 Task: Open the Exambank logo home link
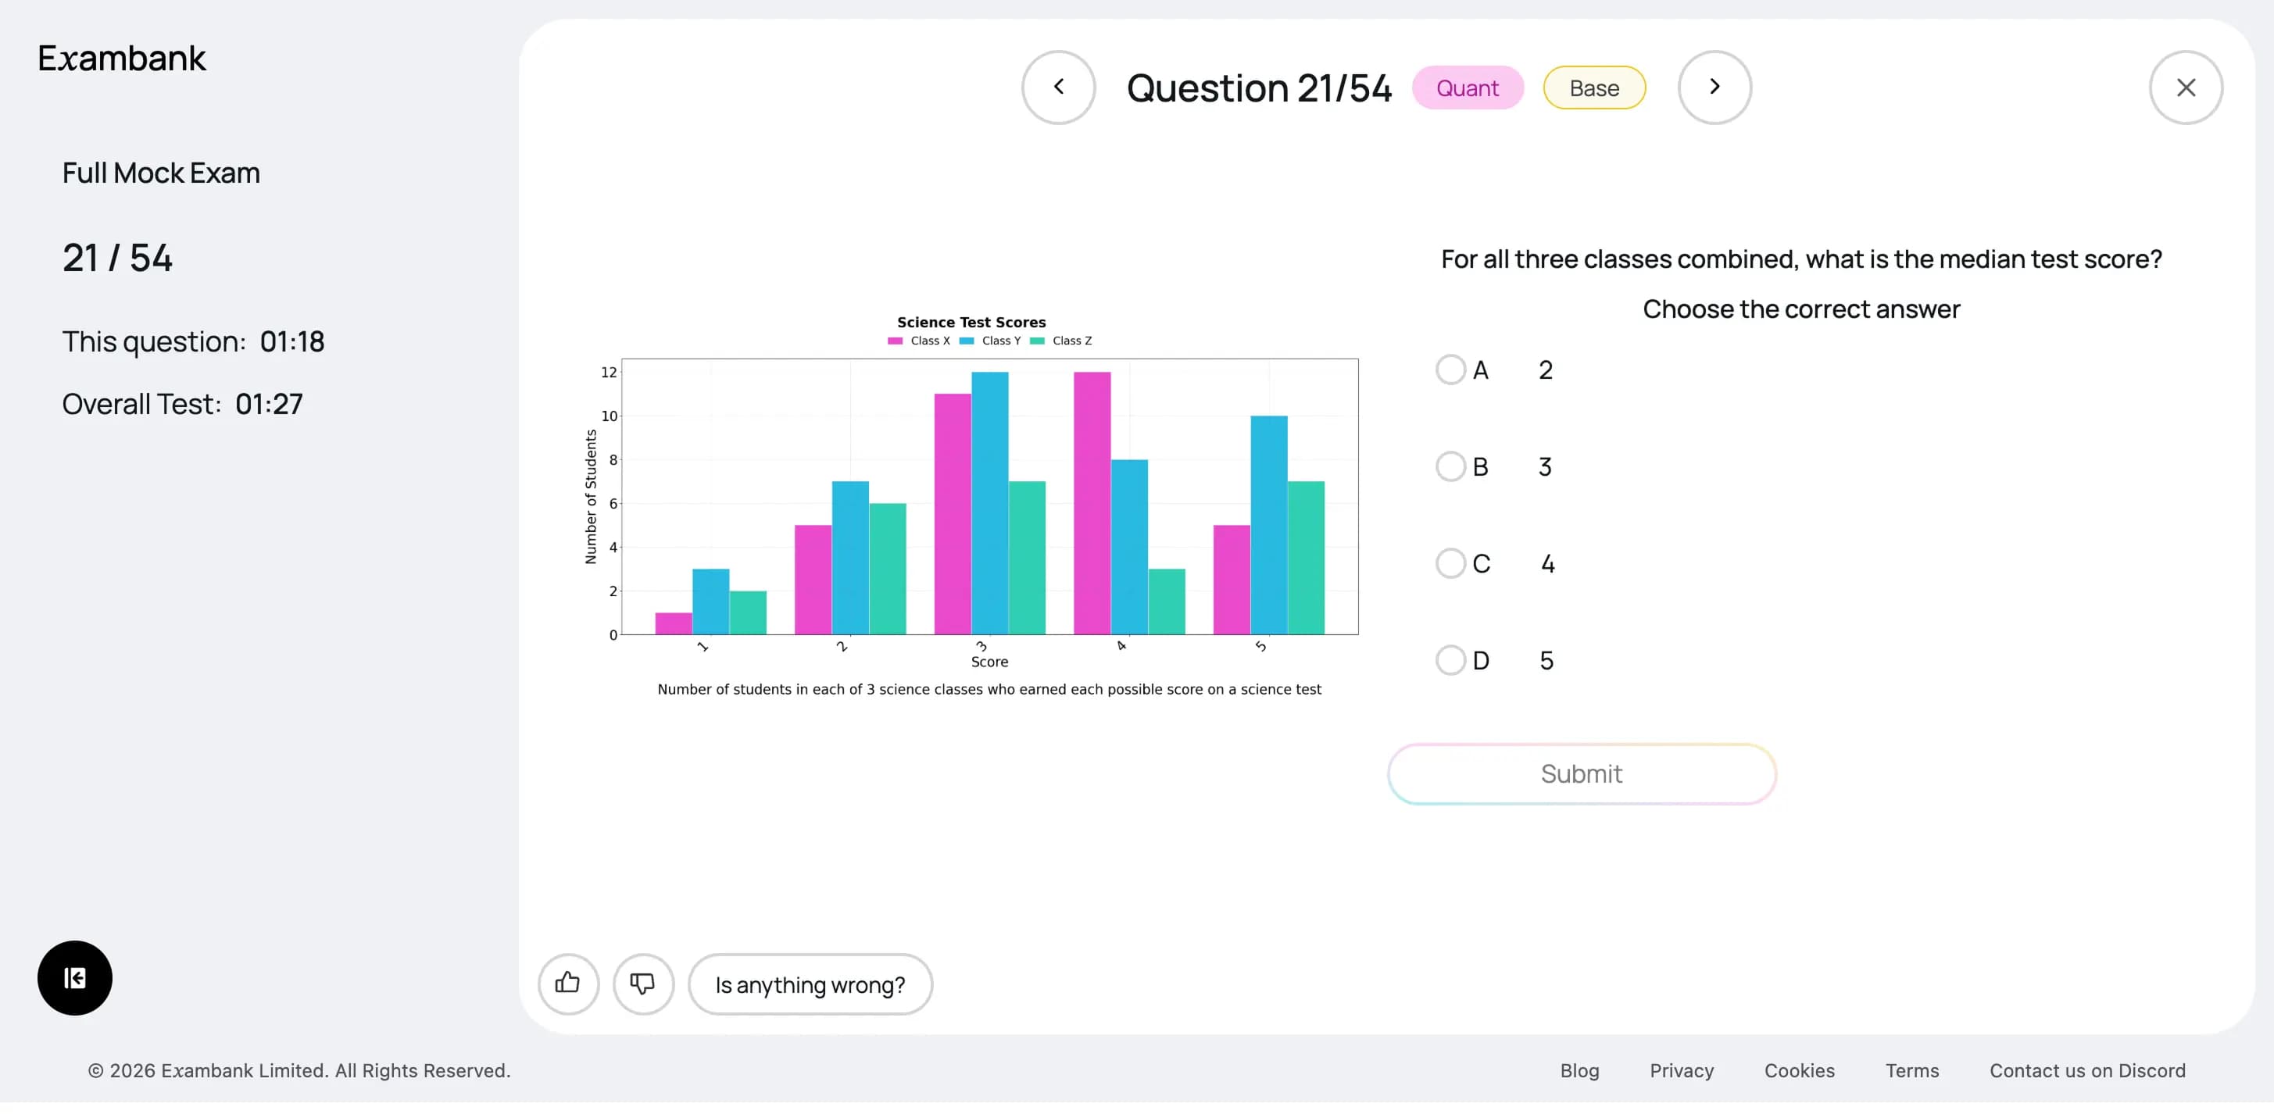point(122,59)
